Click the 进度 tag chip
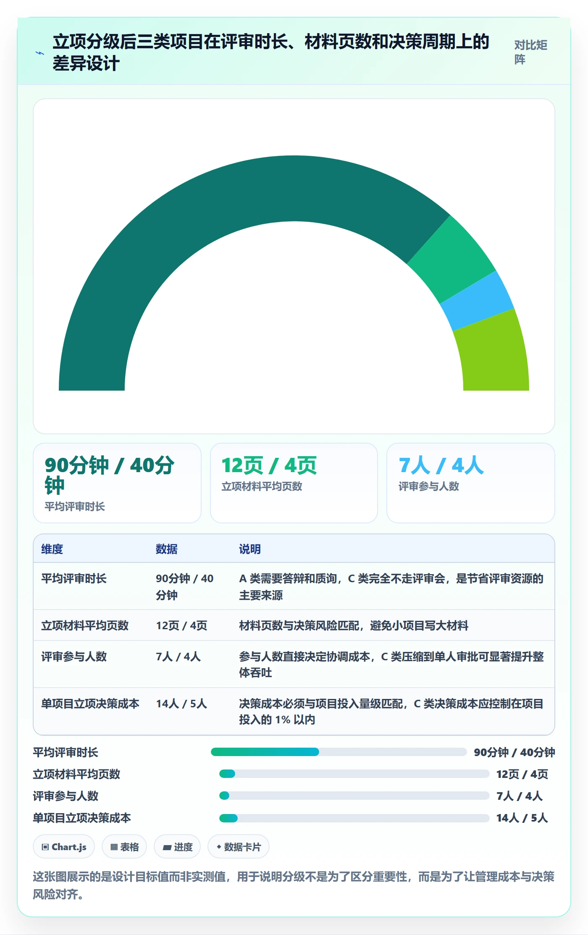 click(177, 847)
